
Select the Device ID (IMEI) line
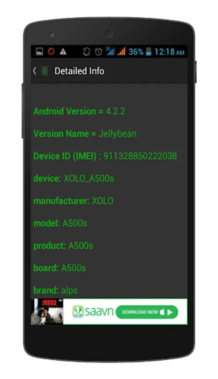pyautogui.click(x=105, y=156)
